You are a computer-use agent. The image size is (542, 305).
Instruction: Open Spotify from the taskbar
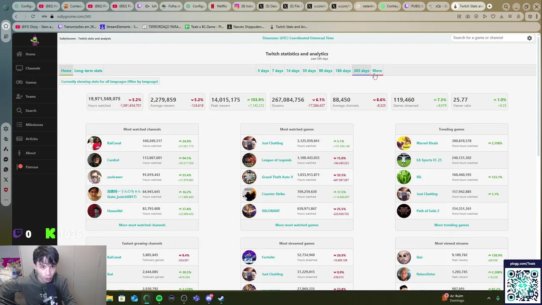pyautogui.click(x=159, y=299)
